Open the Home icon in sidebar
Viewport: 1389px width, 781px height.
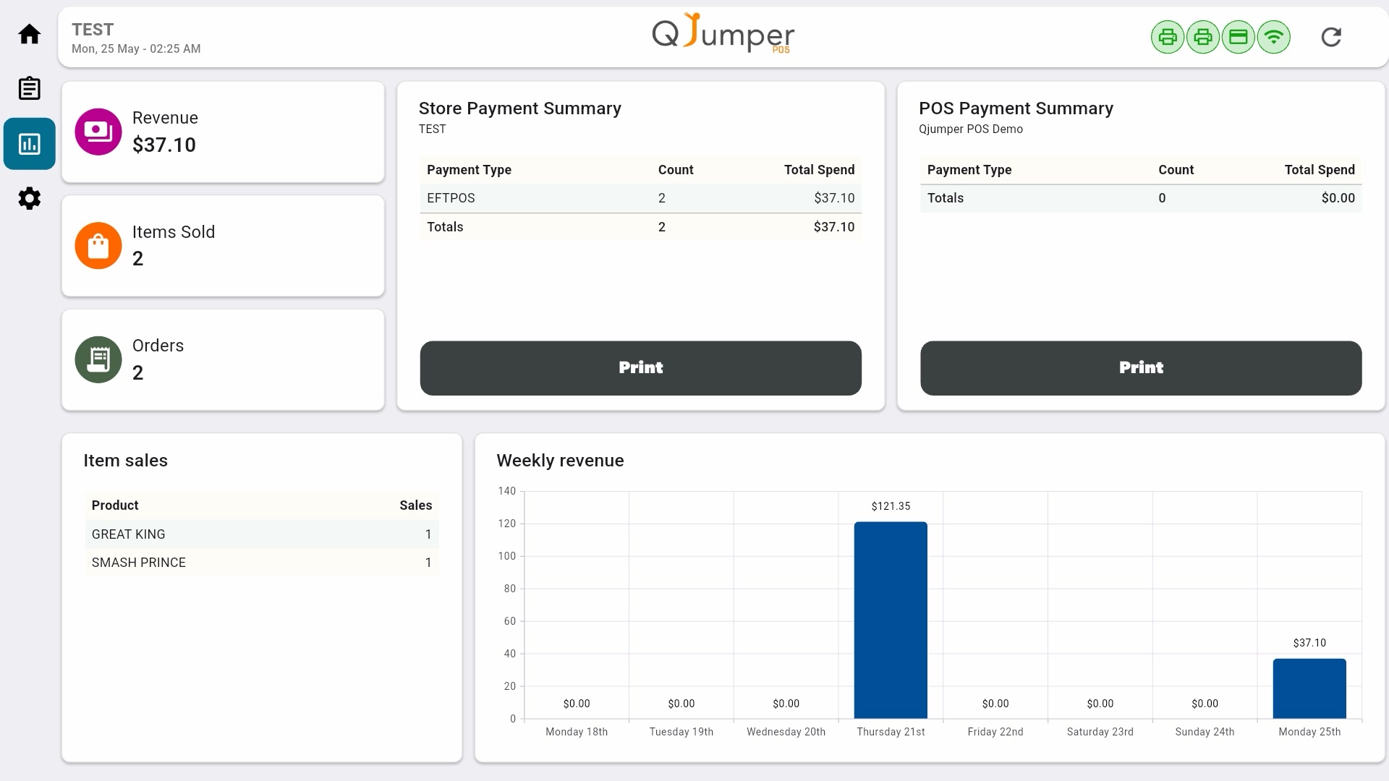pyautogui.click(x=29, y=34)
